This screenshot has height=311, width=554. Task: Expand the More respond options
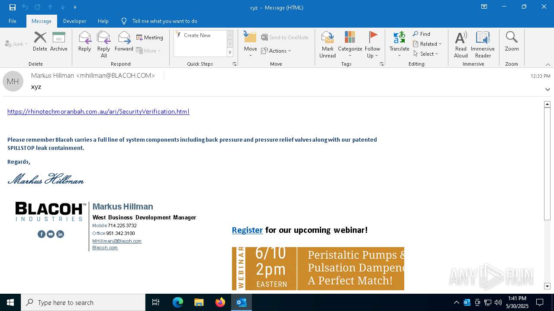(148, 51)
